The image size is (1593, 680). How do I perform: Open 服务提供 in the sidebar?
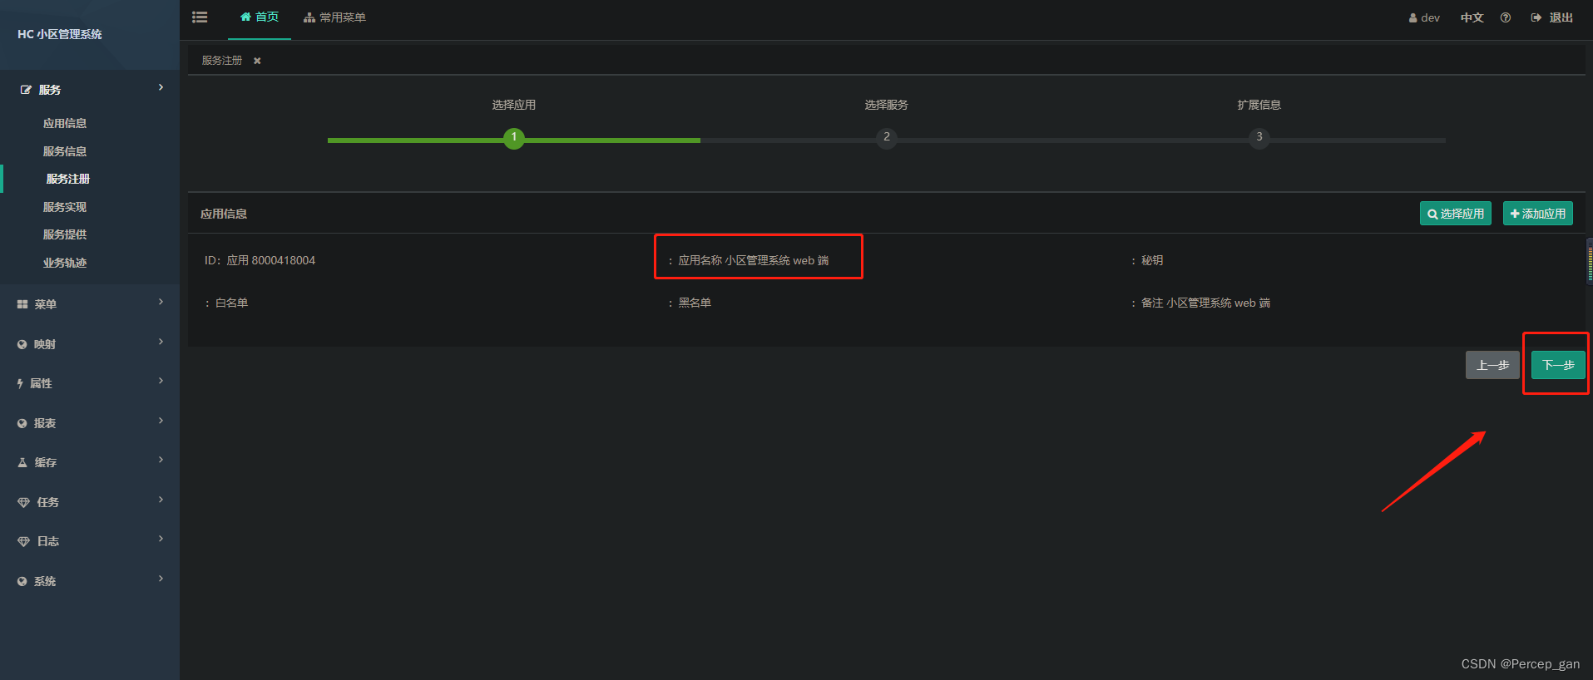click(x=65, y=234)
